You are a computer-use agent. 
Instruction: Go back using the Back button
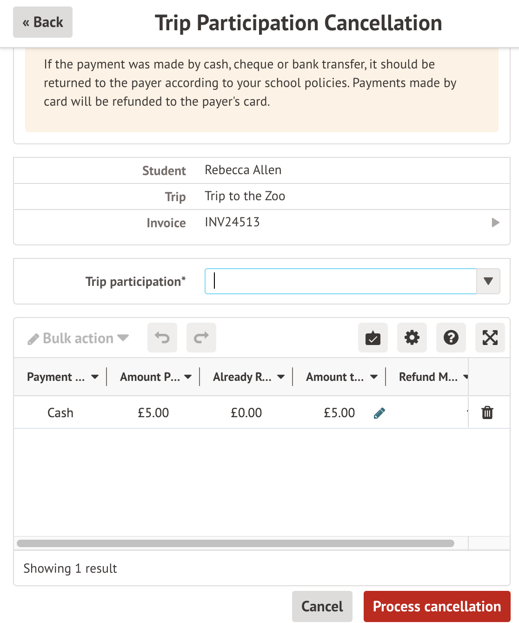point(43,22)
